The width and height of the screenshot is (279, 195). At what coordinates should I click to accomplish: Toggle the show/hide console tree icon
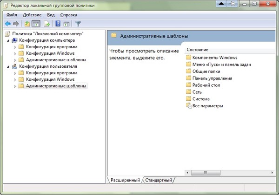pyautogui.click(x=36, y=24)
